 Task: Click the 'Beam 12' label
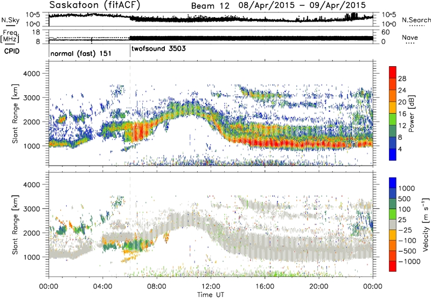click(x=210, y=6)
